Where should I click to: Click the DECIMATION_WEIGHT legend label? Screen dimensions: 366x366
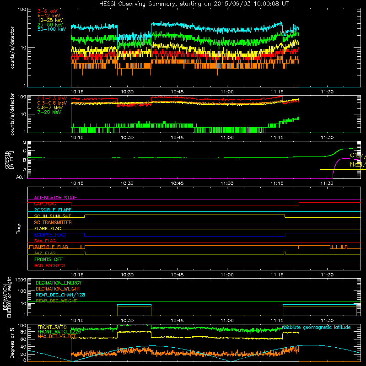pos(58,289)
